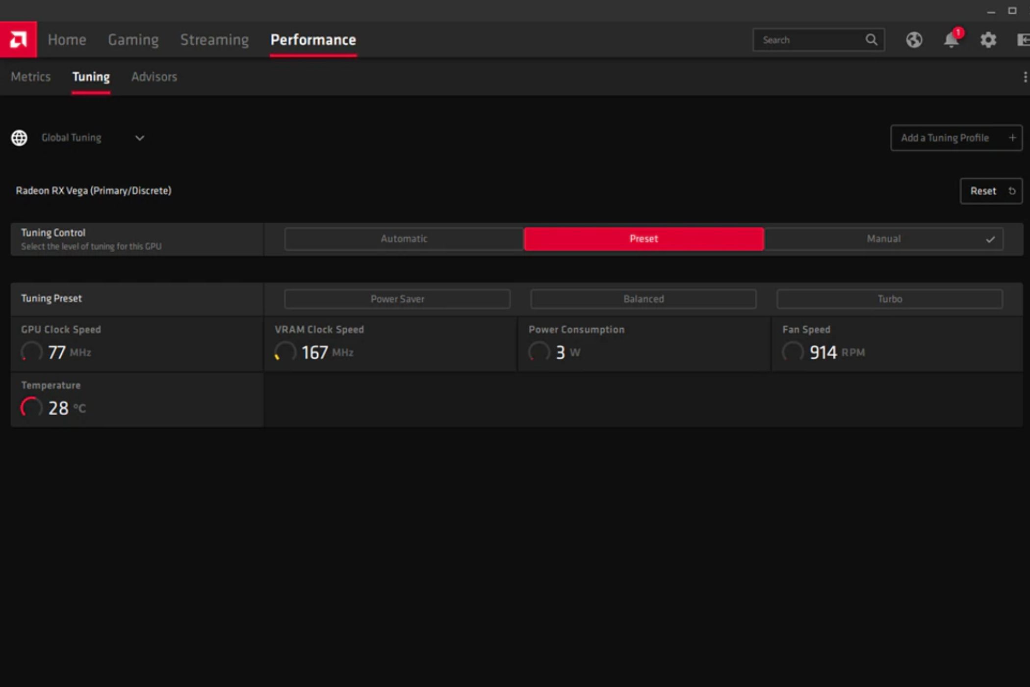Go to the Home tab
Screen dimensions: 1030x687
67,40
